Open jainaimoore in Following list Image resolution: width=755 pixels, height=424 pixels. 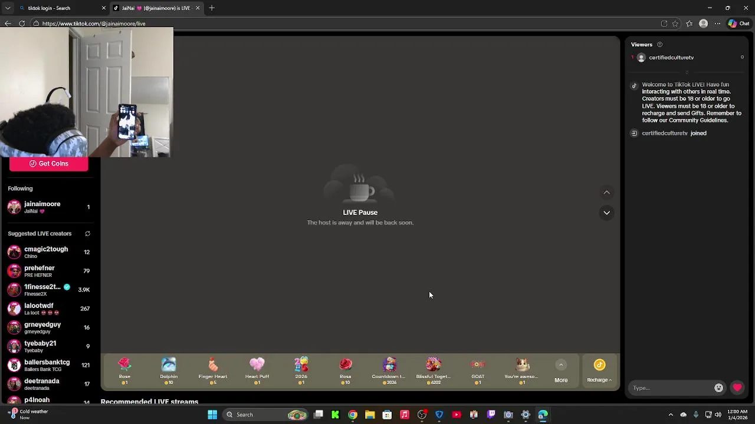coord(48,207)
